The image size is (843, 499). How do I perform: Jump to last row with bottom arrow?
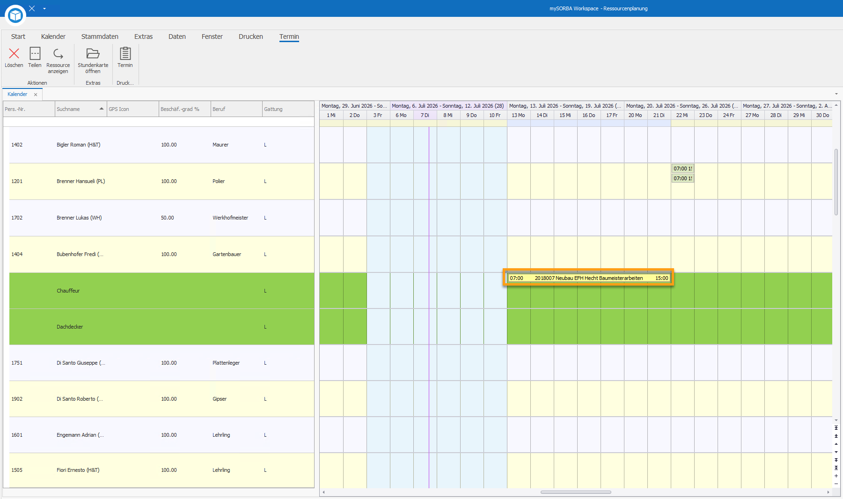836,468
